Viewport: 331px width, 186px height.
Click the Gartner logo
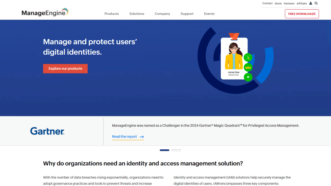point(47,131)
